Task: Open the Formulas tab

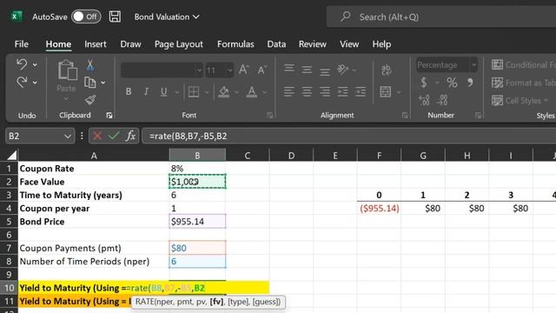Action: point(235,44)
